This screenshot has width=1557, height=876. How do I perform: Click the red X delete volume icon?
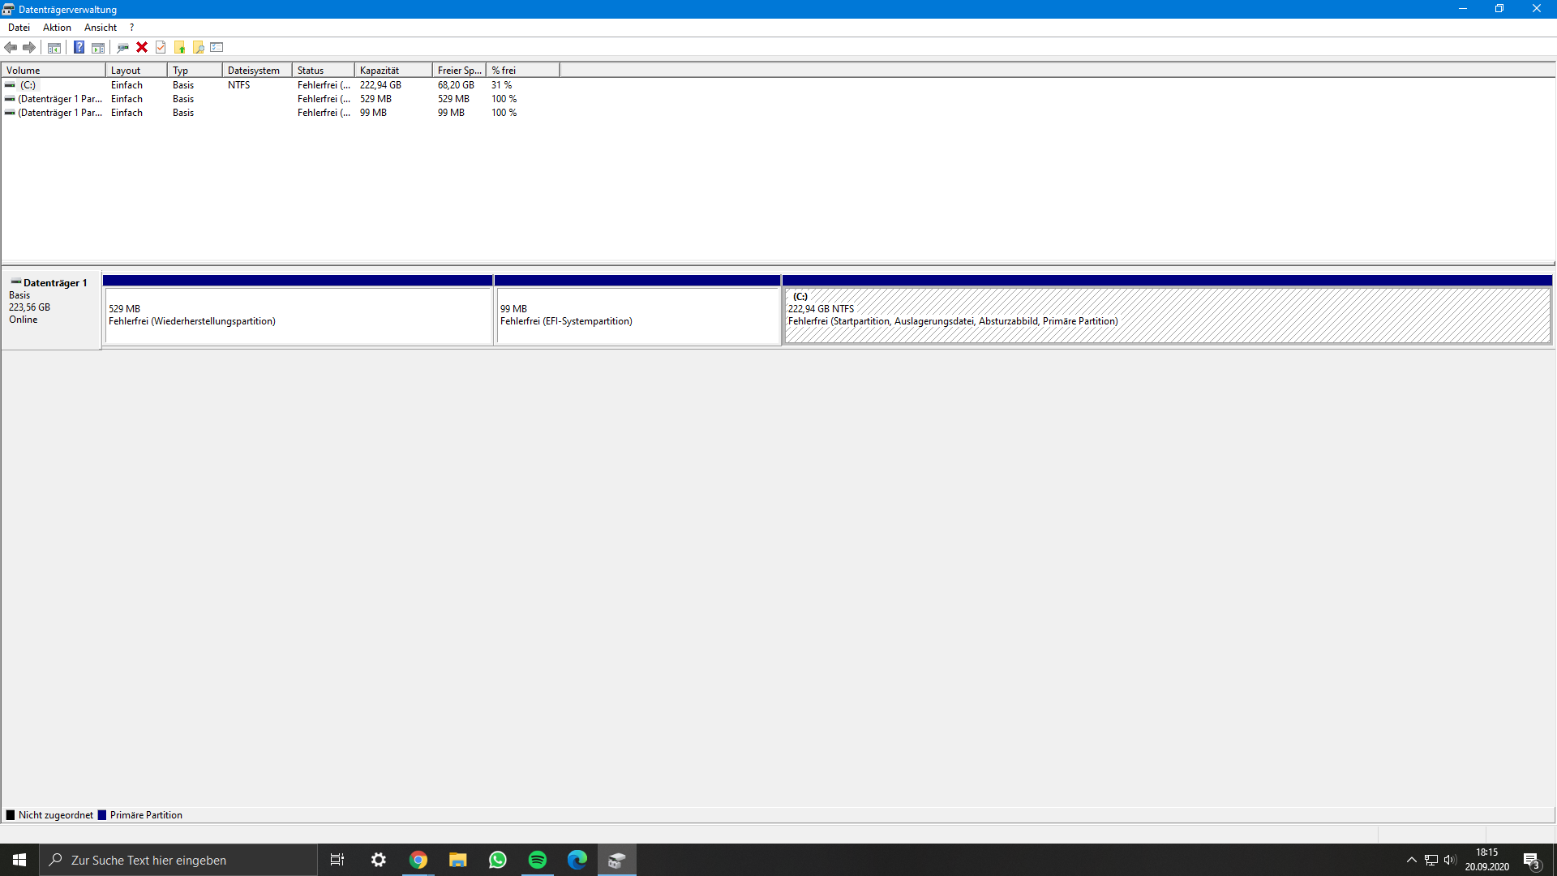[x=142, y=47]
